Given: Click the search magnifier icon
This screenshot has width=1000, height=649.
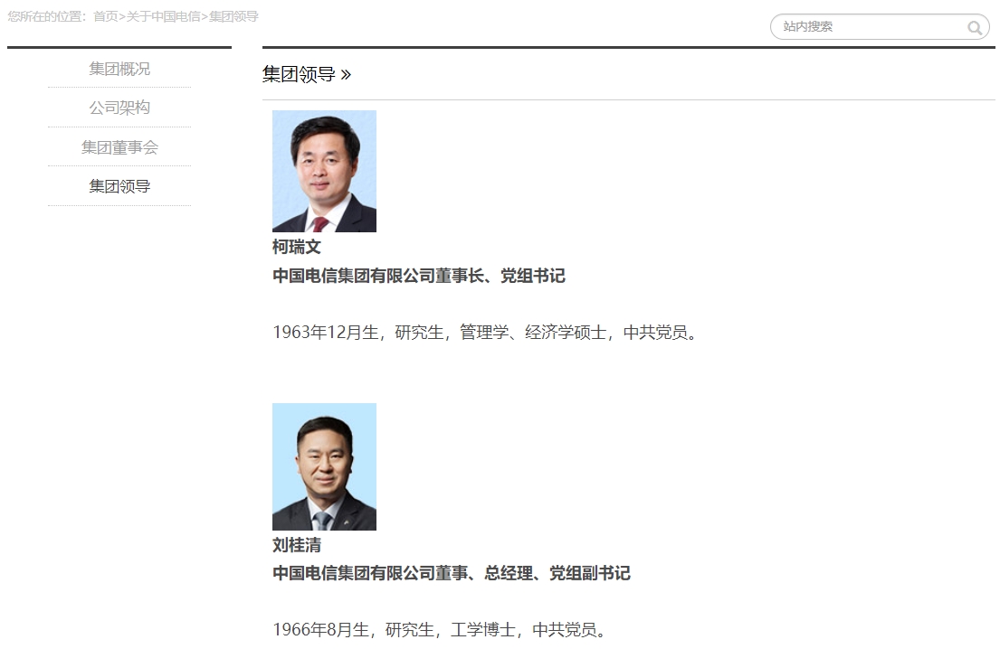Looking at the screenshot, I should [x=974, y=27].
